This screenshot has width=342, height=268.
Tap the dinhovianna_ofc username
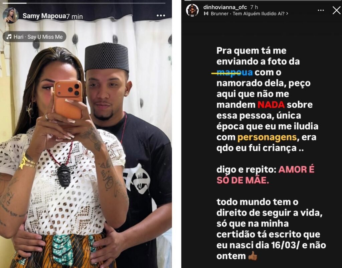tap(225, 7)
